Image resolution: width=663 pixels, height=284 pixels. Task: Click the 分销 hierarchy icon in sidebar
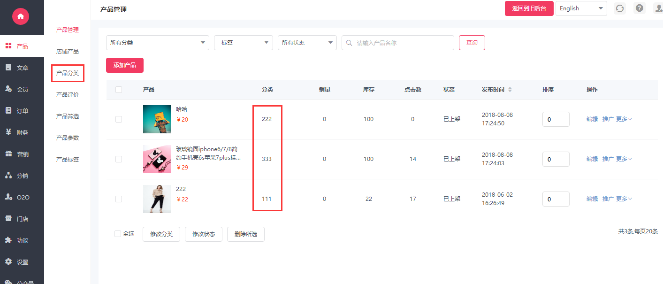[x=8, y=176]
